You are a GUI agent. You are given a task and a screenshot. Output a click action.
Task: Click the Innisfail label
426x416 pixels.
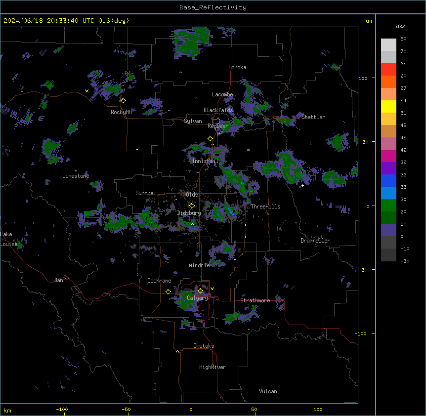205,161
